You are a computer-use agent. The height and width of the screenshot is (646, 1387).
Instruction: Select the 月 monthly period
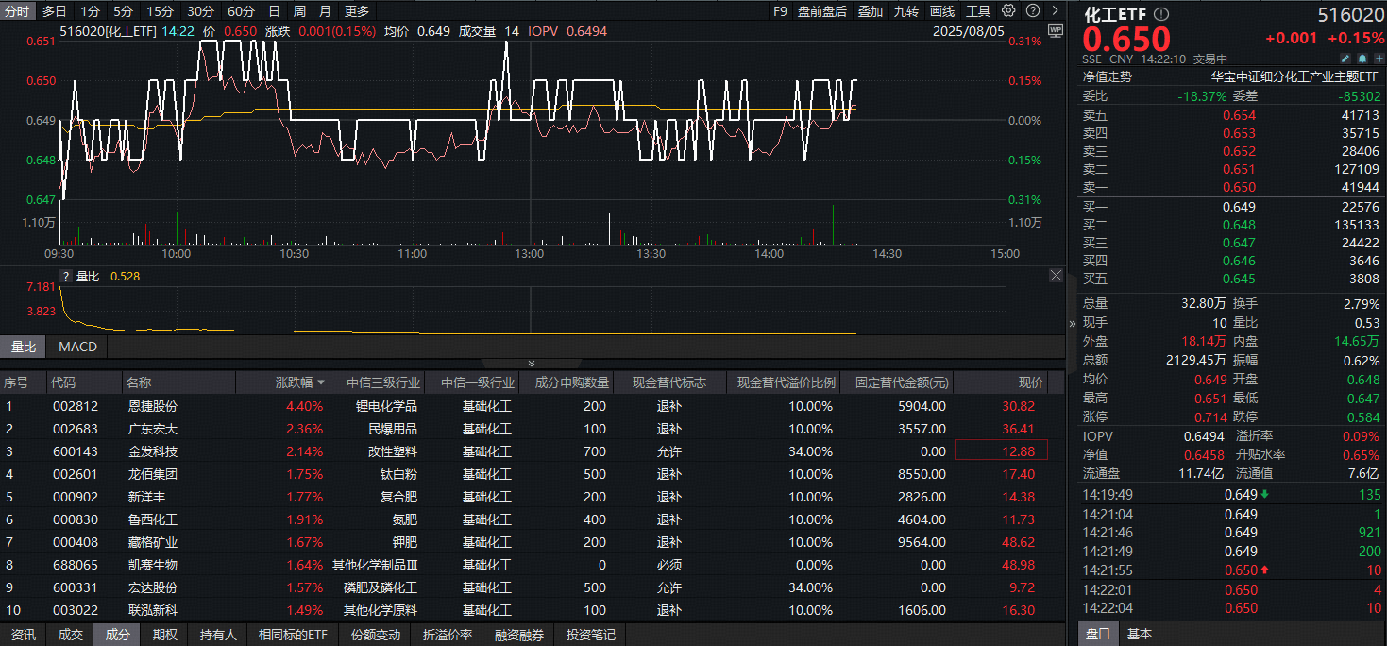tap(325, 11)
